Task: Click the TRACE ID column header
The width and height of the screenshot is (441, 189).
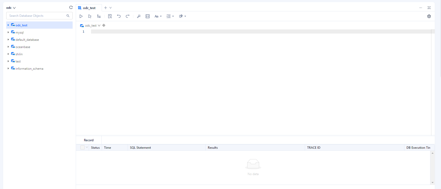Action: pyautogui.click(x=354, y=148)
